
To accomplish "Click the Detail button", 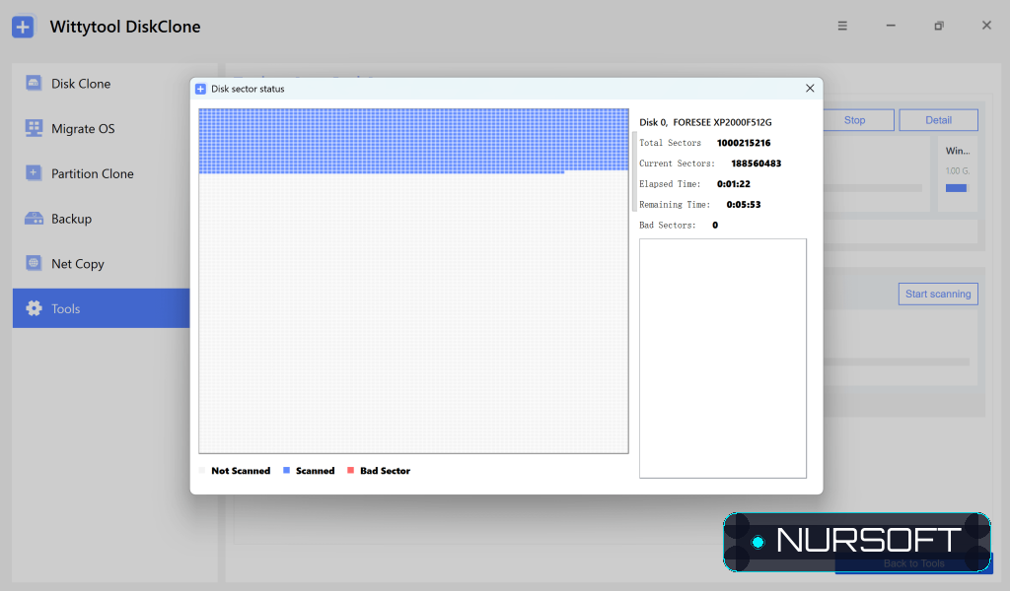I will coord(938,120).
